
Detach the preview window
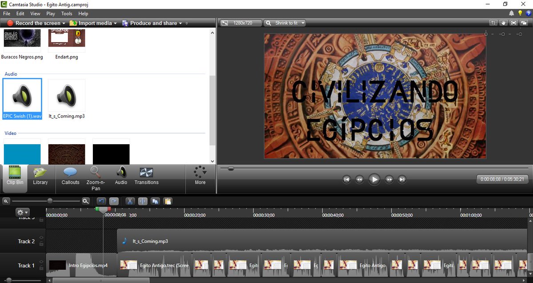click(x=524, y=23)
